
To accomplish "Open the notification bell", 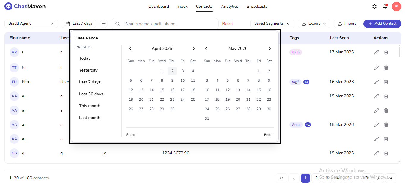I will tap(385, 6).
